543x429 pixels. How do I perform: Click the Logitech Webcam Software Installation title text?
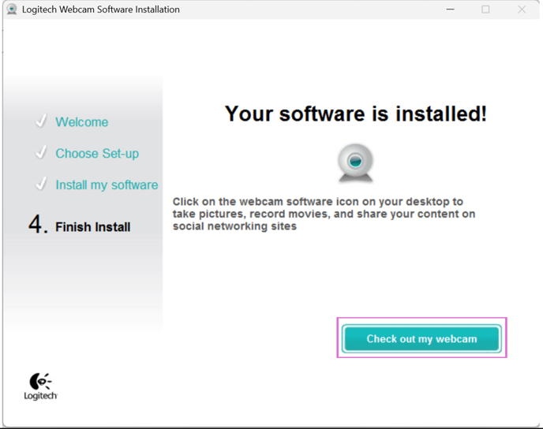click(x=100, y=9)
